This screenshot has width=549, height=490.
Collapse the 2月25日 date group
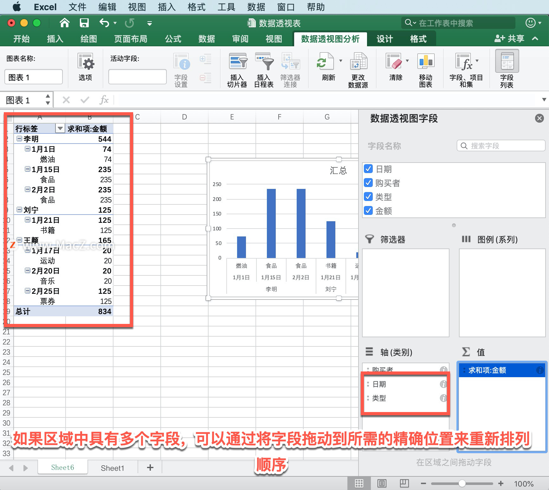coord(28,291)
